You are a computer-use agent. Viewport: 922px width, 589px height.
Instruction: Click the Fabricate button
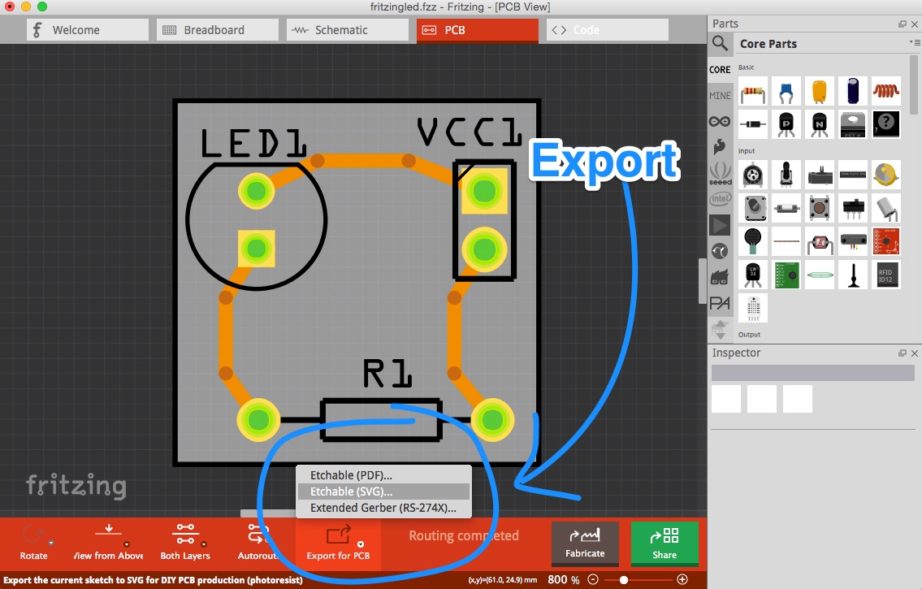pos(585,544)
